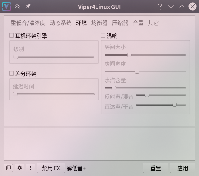Open the 压缩器 tab
Screen dimensions: 199x176
(120, 23)
